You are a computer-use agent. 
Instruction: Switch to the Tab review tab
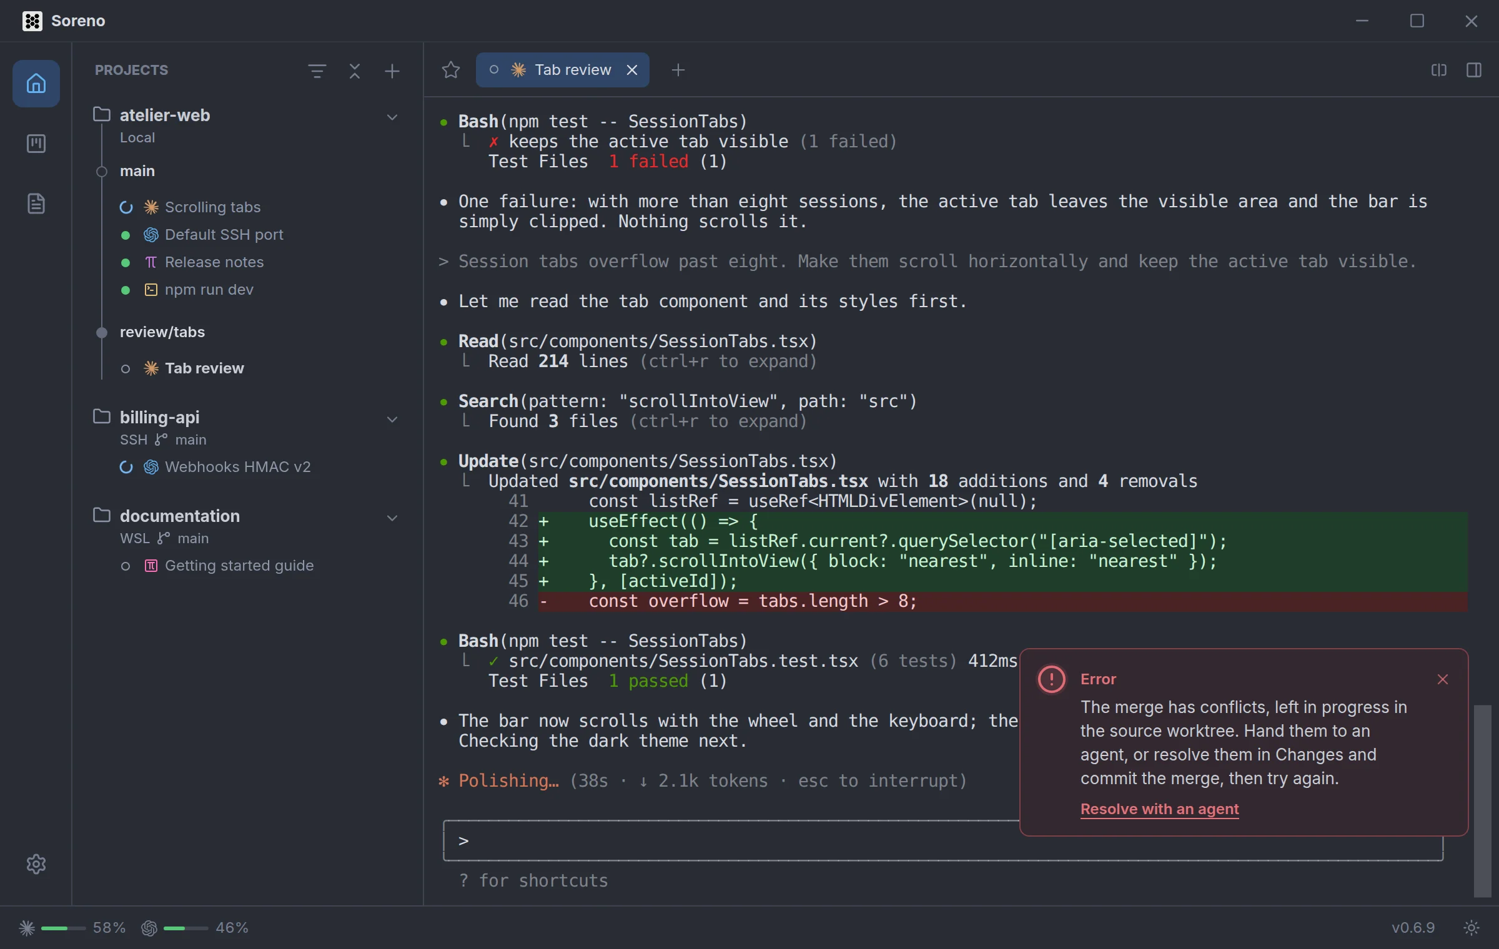(x=562, y=70)
